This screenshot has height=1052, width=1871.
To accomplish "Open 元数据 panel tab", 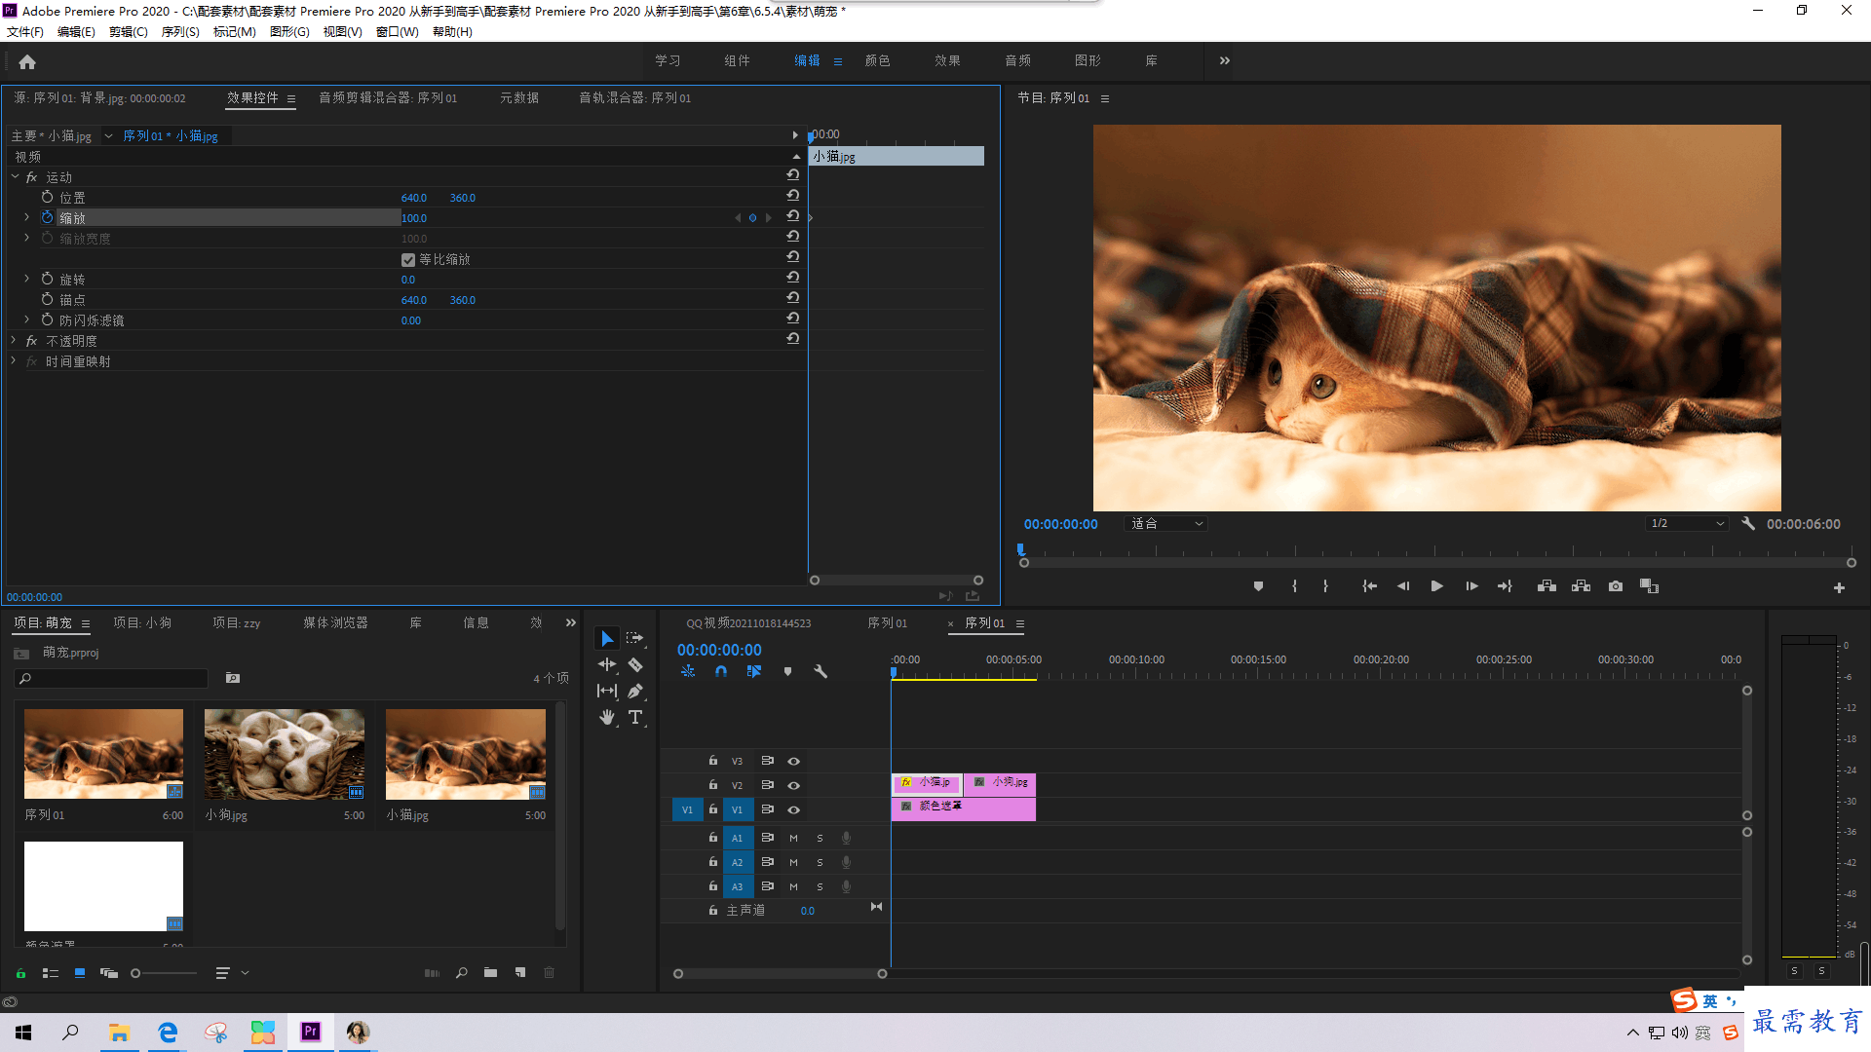I will [x=519, y=97].
